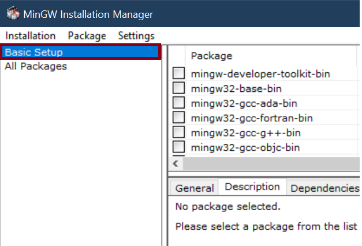Select the mingw32-gcc-g++-bin package row

245,133
